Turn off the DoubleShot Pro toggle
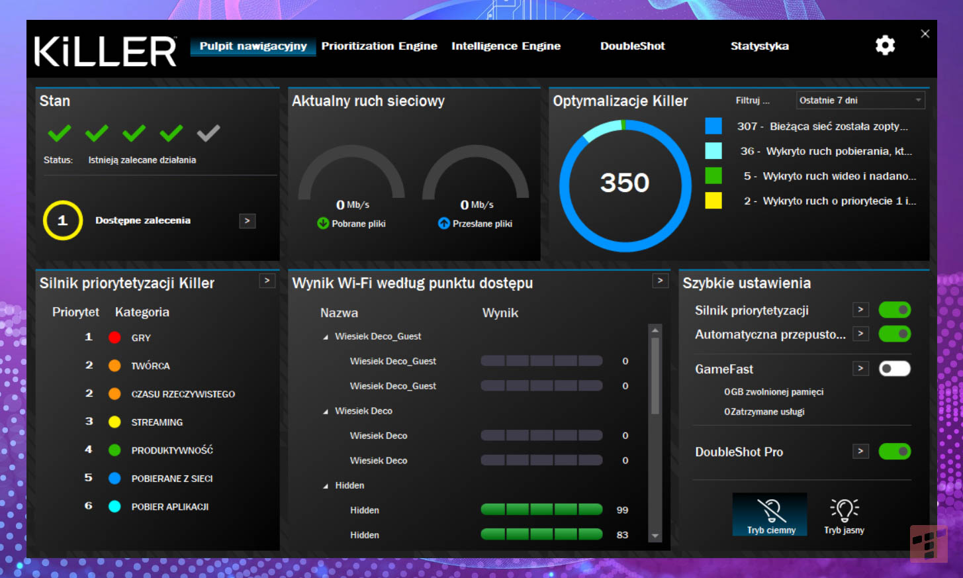The height and width of the screenshot is (578, 963). (x=895, y=451)
